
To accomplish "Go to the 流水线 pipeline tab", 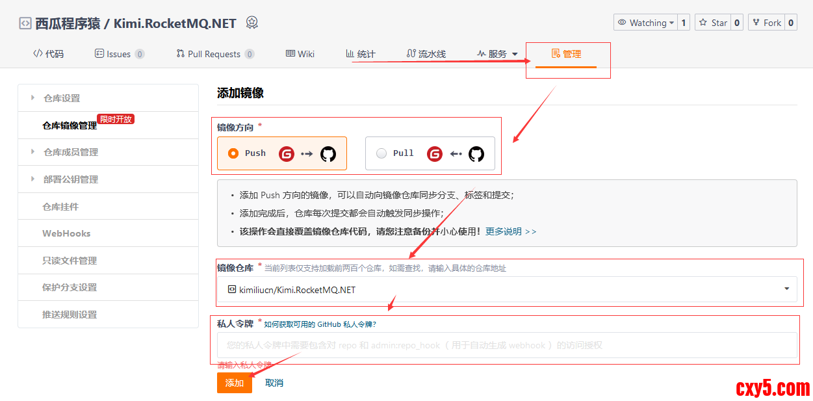I will [426, 54].
